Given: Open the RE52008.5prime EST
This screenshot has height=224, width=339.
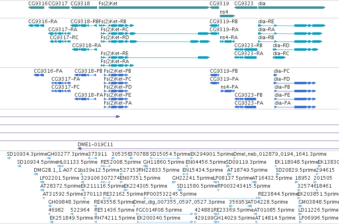Looking at the screenshot, I should tap(106, 167).
